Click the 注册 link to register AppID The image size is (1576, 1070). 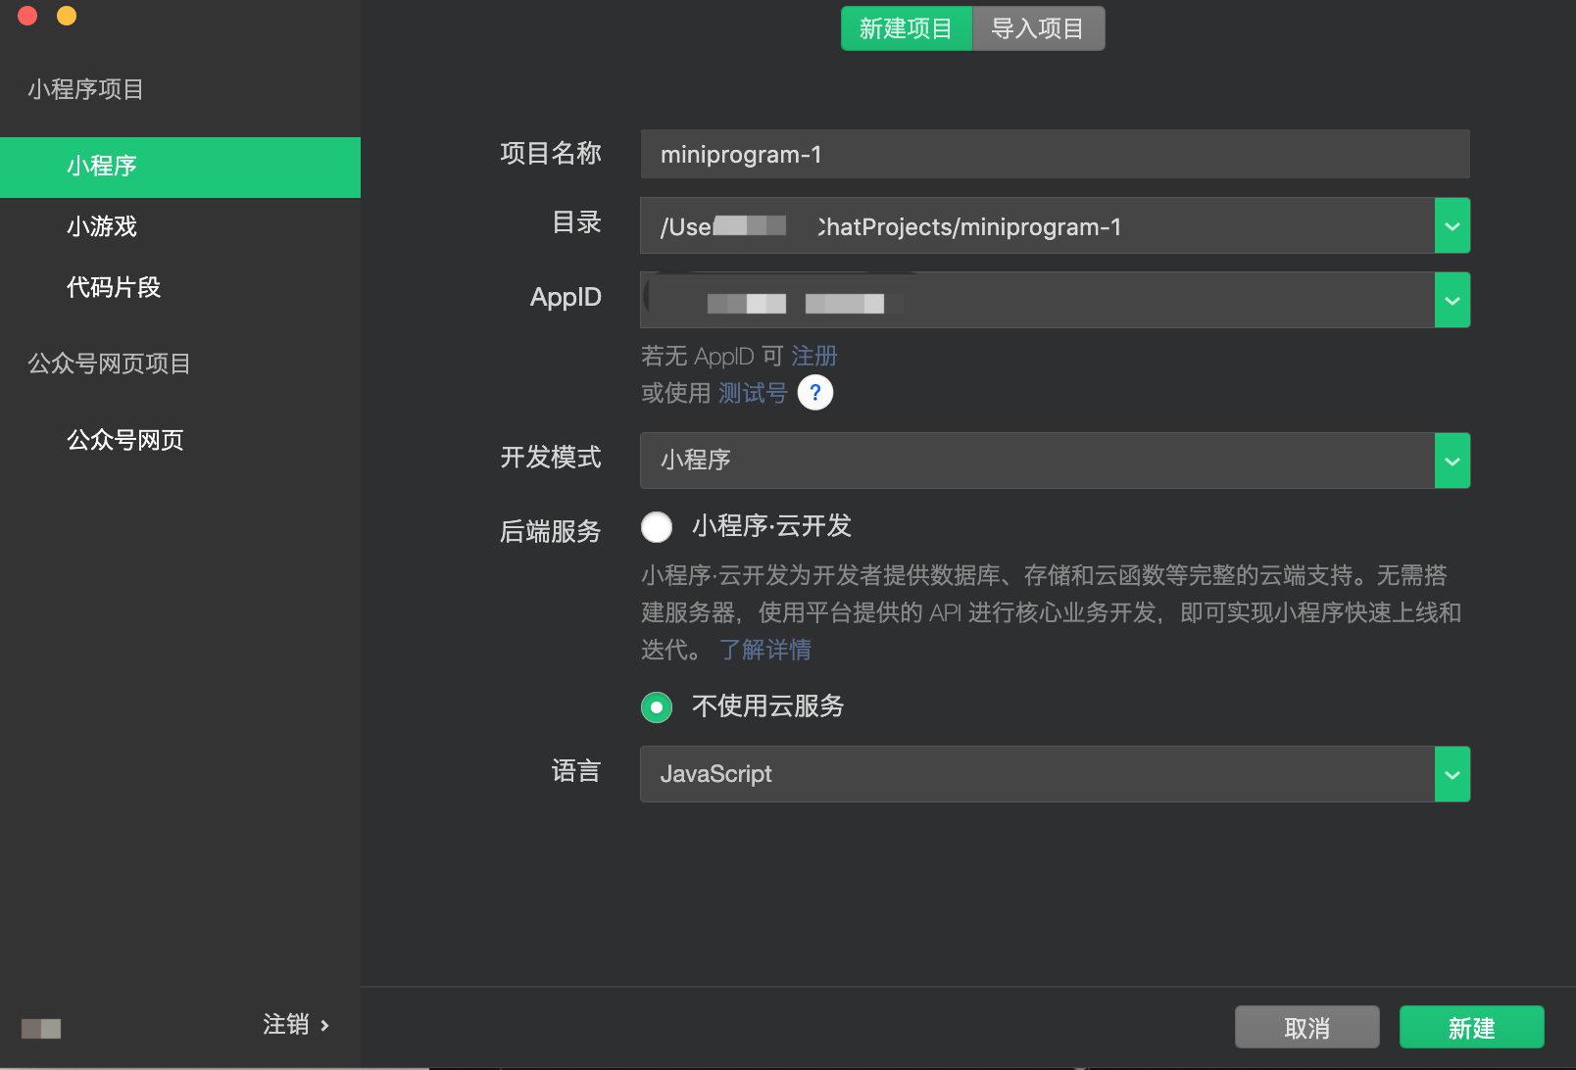coord(815,356)
